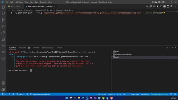Switch to the DEBUG CONSOLE tab
The image size is (178, 100).
pos(48,48)
